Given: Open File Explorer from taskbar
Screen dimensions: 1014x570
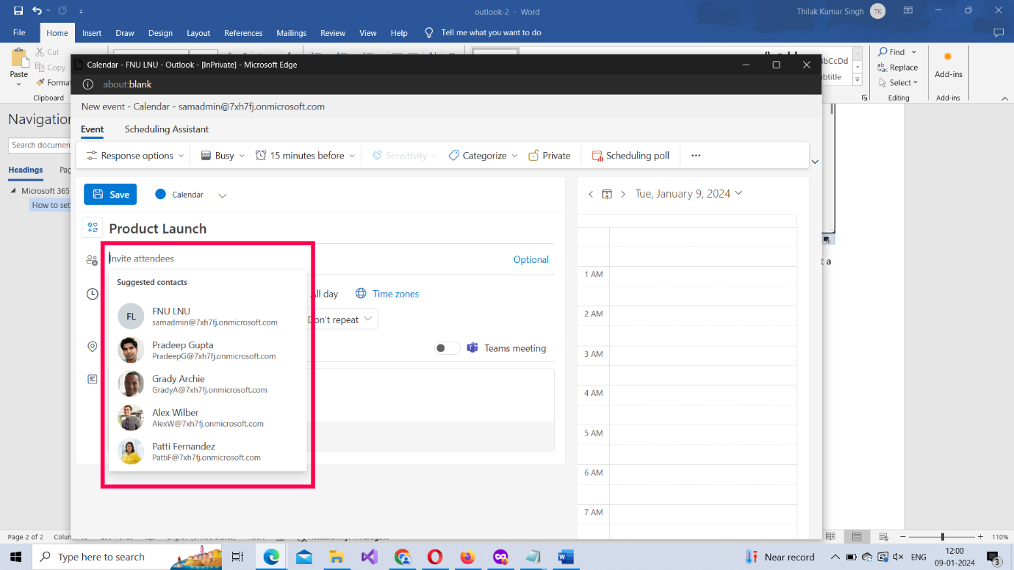Looking at the screenshot, I should (337, 557).
